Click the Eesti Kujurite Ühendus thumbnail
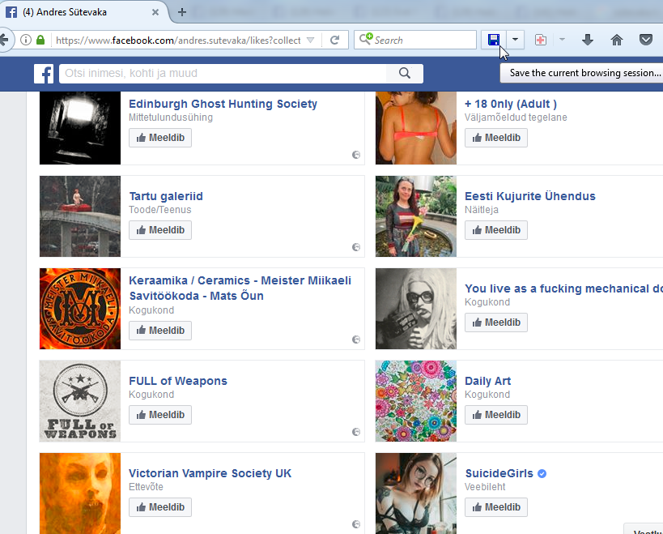 [x=416, y=216]
